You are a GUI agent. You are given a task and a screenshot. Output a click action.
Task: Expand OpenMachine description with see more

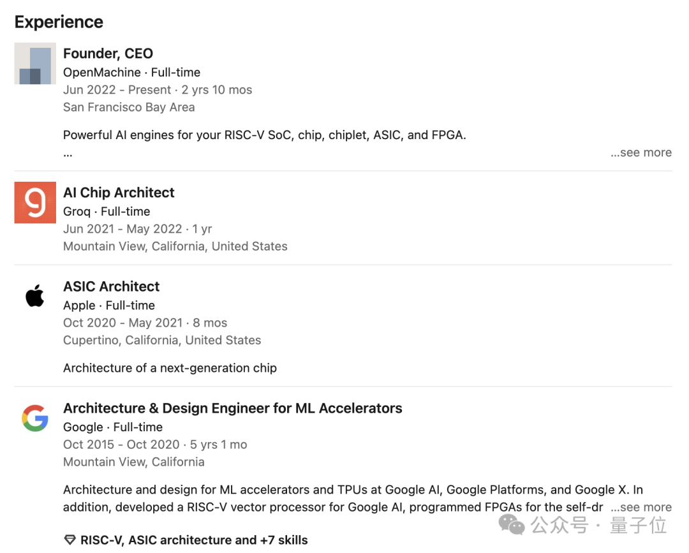pyautogui.click(x=641, y=152)
